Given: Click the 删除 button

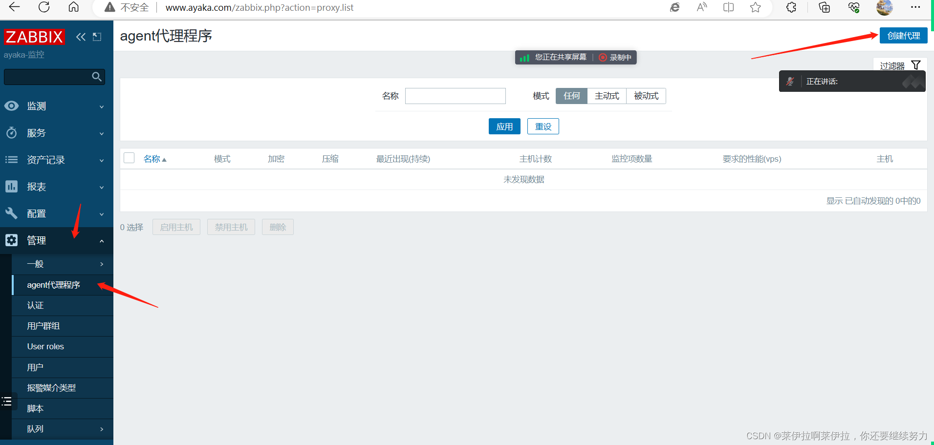Looking at the screenshot, I should click(278, 227).
